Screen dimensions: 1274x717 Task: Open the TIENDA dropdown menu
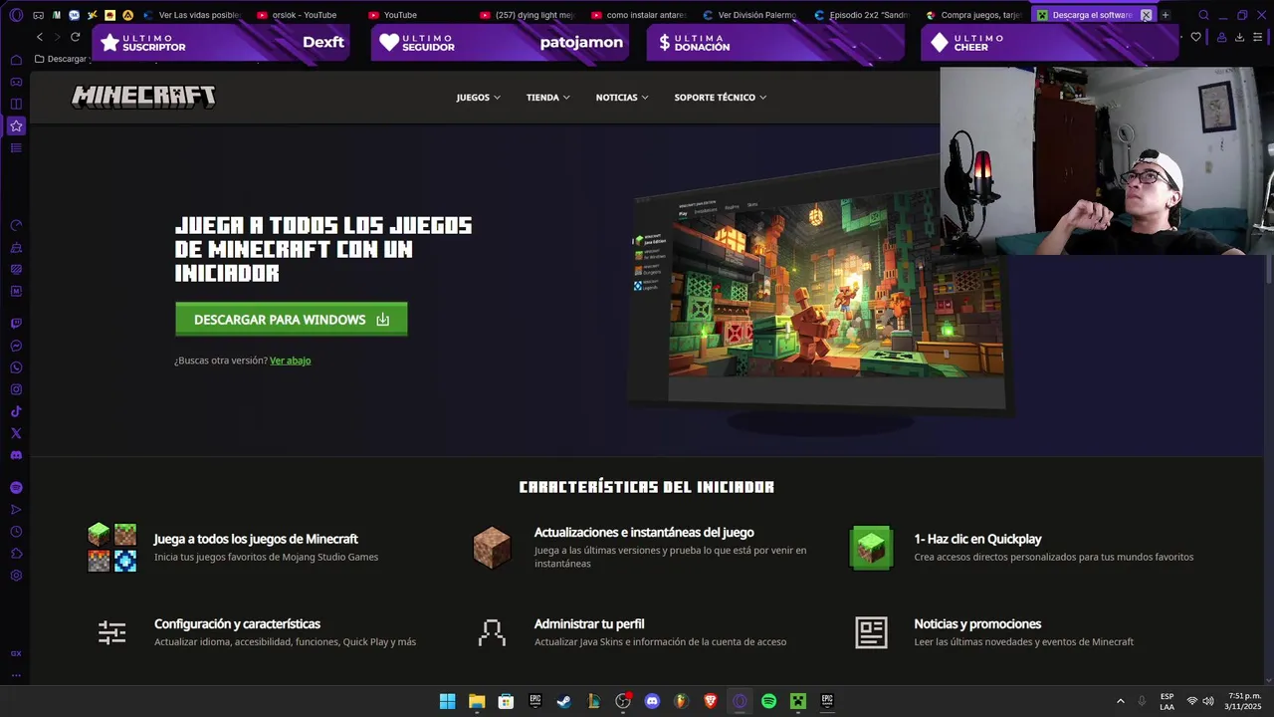click(x=548, y=98)
